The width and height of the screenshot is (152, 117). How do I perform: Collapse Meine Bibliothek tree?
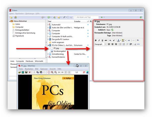pyautogui.click(x=10, y=21)
